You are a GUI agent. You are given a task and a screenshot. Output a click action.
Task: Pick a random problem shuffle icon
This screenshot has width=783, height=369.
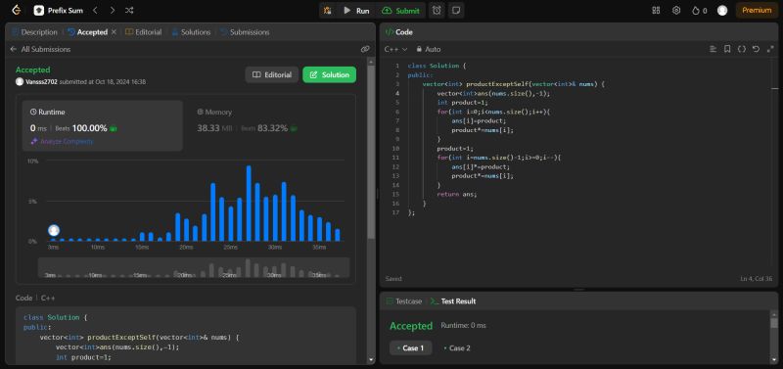click(x=129, y=10)
